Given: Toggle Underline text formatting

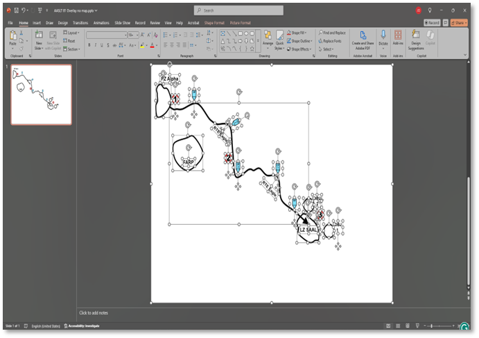Looking at the screenshot, I should click(x=102, y=45).
